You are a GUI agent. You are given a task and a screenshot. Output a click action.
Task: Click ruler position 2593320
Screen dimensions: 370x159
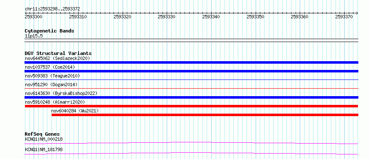point(122,17)
